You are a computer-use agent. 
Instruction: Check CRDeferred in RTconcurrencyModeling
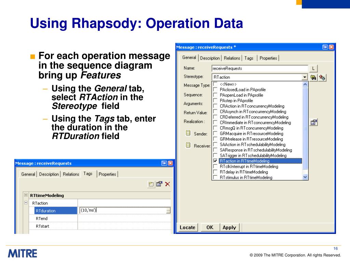pyautogui.click(x=215, y=117)
